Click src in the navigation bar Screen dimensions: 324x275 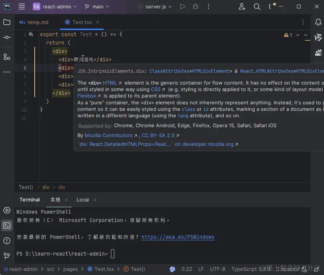click(50, 269)
